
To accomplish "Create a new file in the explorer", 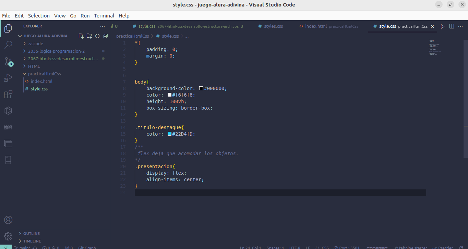I will click(81, 36).
